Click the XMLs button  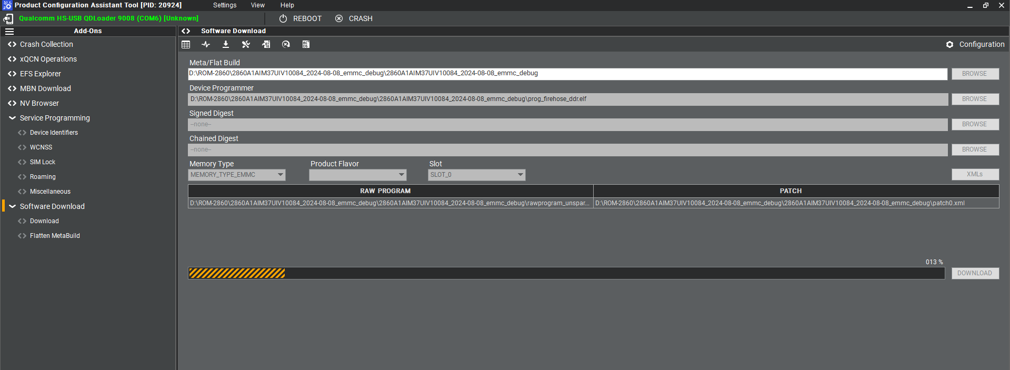[x=975, y=174]
